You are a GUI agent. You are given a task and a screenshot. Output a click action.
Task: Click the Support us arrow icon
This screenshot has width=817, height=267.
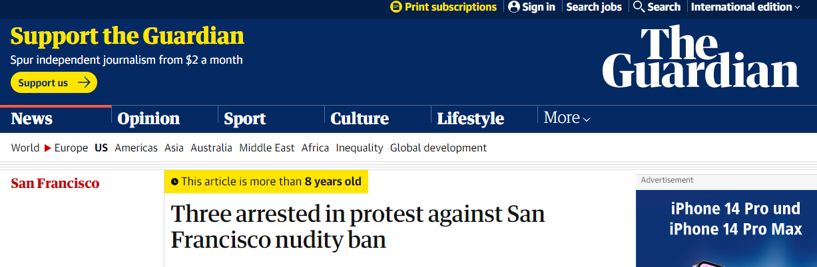coord(84,83)
